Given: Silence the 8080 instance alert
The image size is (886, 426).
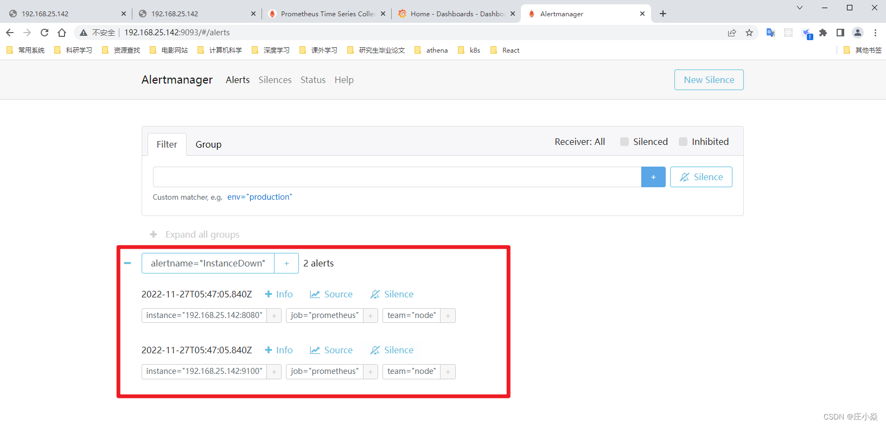Looking at the screenshot, I should coord(392,294).
